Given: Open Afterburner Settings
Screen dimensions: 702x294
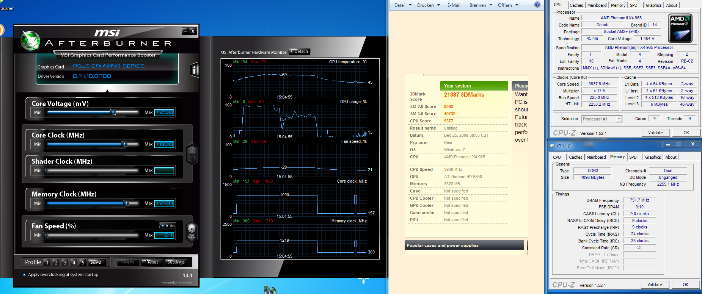Looking at the screenshot, I should pyautogui.click(x=176, y=262).
